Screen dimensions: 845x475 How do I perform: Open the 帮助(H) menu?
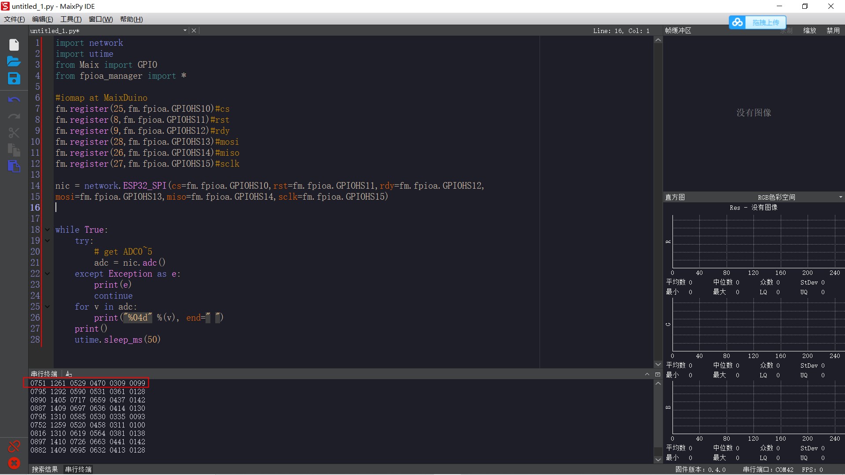[x=132, y=19]
